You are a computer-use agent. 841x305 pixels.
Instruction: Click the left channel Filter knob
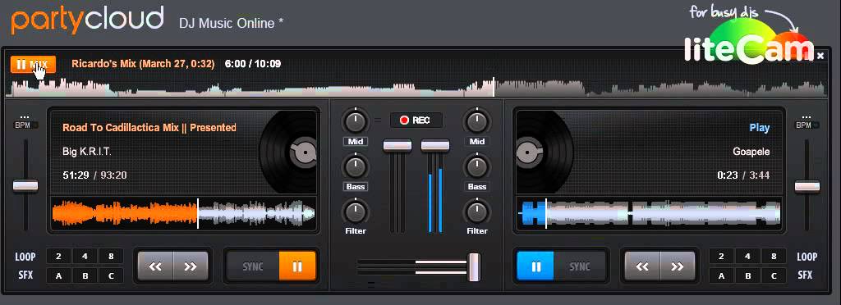(355, 212)
